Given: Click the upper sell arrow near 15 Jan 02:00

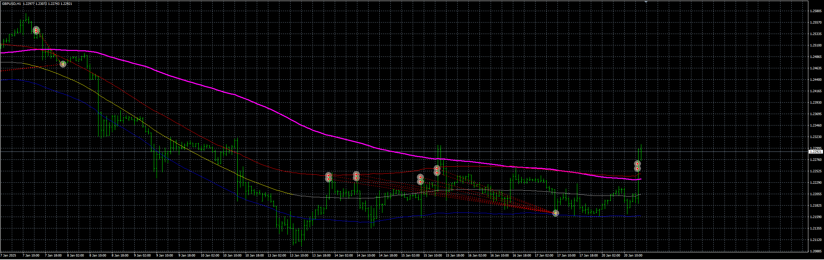Looking at the screenshot, I should click(x=420, y=177).
